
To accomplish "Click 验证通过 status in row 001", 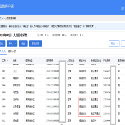I will [x=94, y=71].
